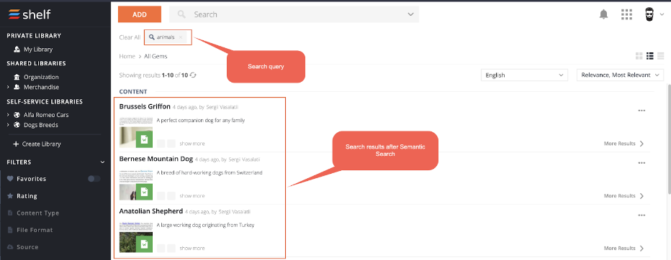Click the Favorites heart icon
Viewport: 671px width, 260px height.
(10, 179)
